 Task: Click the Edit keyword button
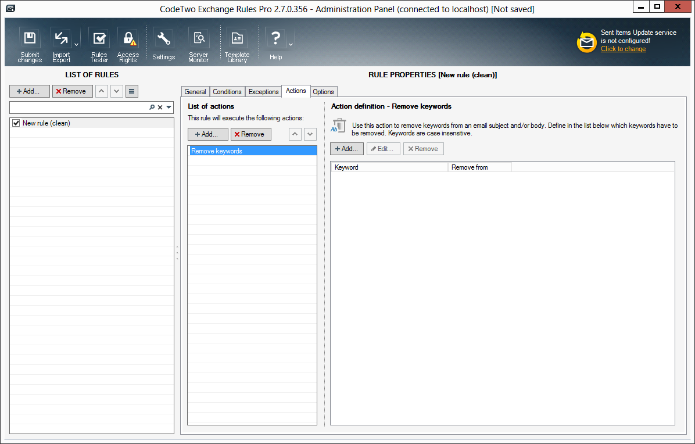(x=384, y=149)
